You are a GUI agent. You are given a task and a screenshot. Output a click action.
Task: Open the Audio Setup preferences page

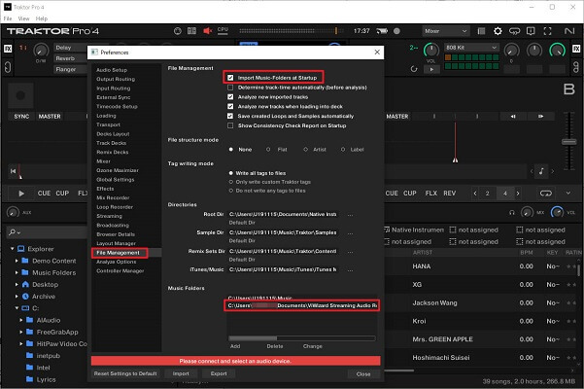pyautogui.click(x=112, y=70)
